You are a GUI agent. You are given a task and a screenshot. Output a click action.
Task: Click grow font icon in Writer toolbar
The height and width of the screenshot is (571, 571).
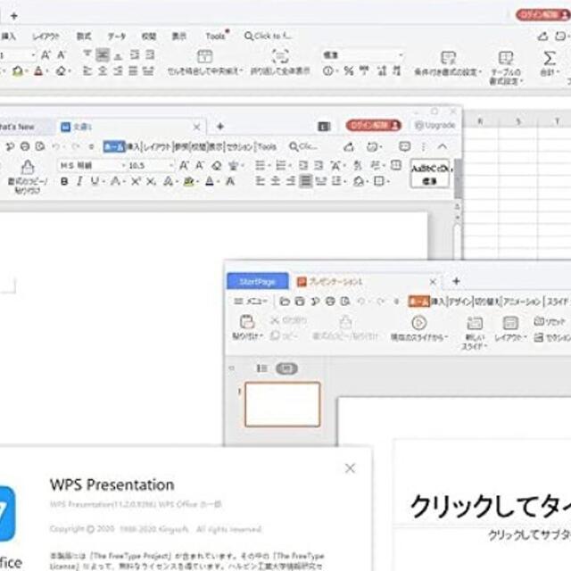click(x=185, y=166)
